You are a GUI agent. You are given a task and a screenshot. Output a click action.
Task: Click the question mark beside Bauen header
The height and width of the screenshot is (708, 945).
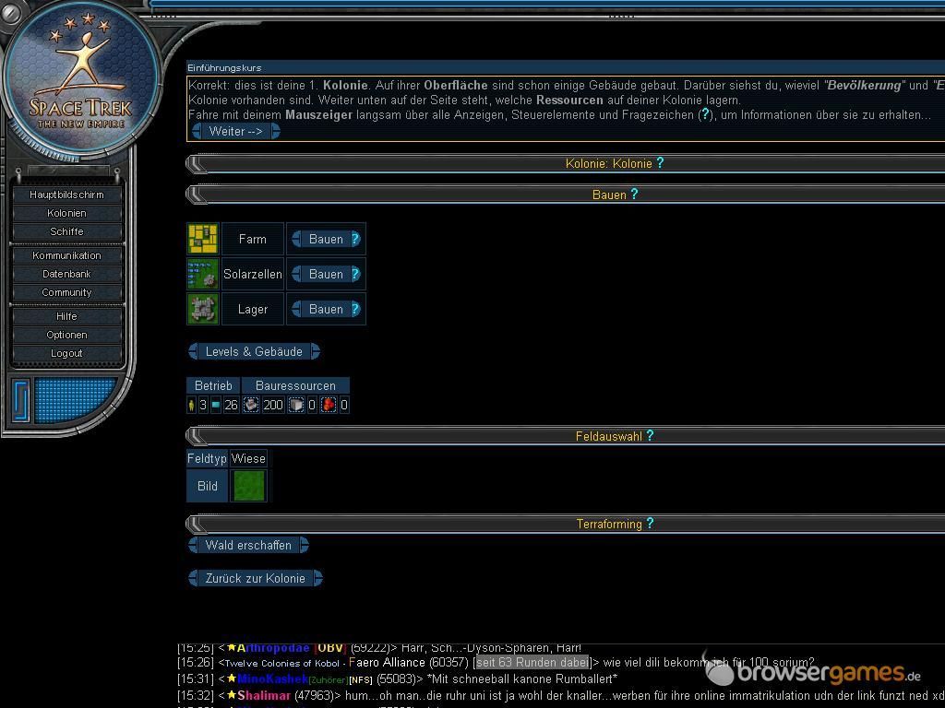tap(634, 194)
